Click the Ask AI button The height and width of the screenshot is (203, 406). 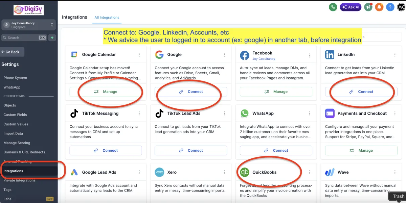pos(351,7)
